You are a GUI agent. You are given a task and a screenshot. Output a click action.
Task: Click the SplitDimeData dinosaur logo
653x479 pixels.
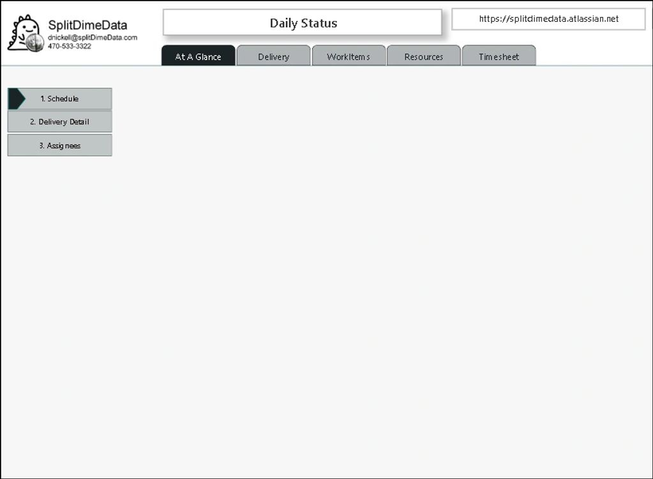26,33
